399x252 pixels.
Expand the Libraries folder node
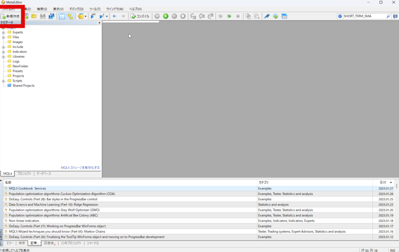click(3, 57)
